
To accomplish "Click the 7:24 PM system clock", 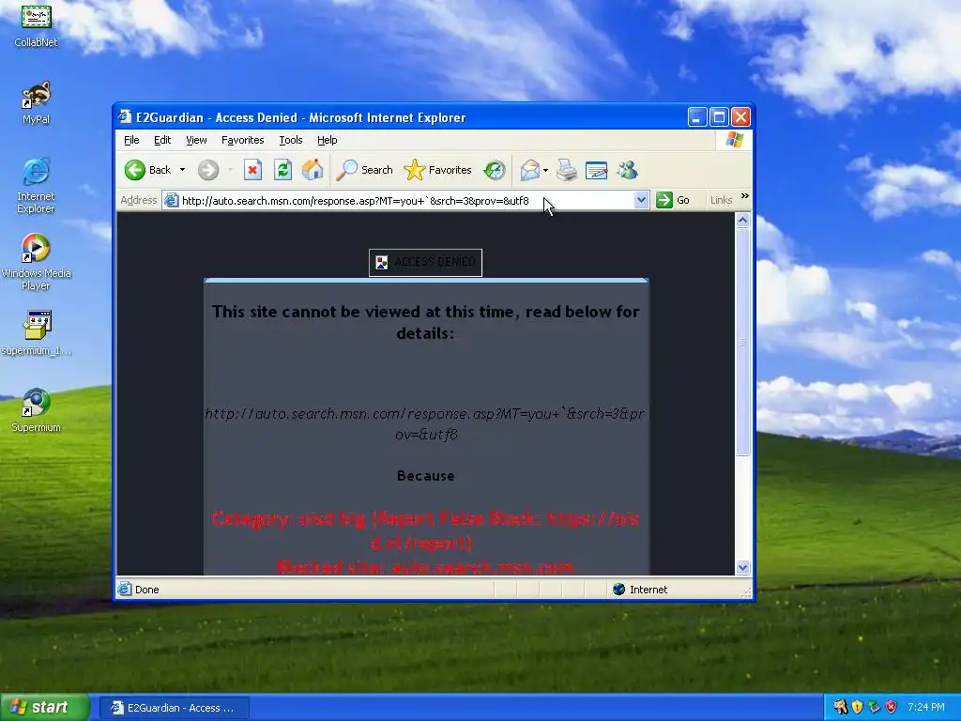I will pyautogui.click(x=926, y=707).
